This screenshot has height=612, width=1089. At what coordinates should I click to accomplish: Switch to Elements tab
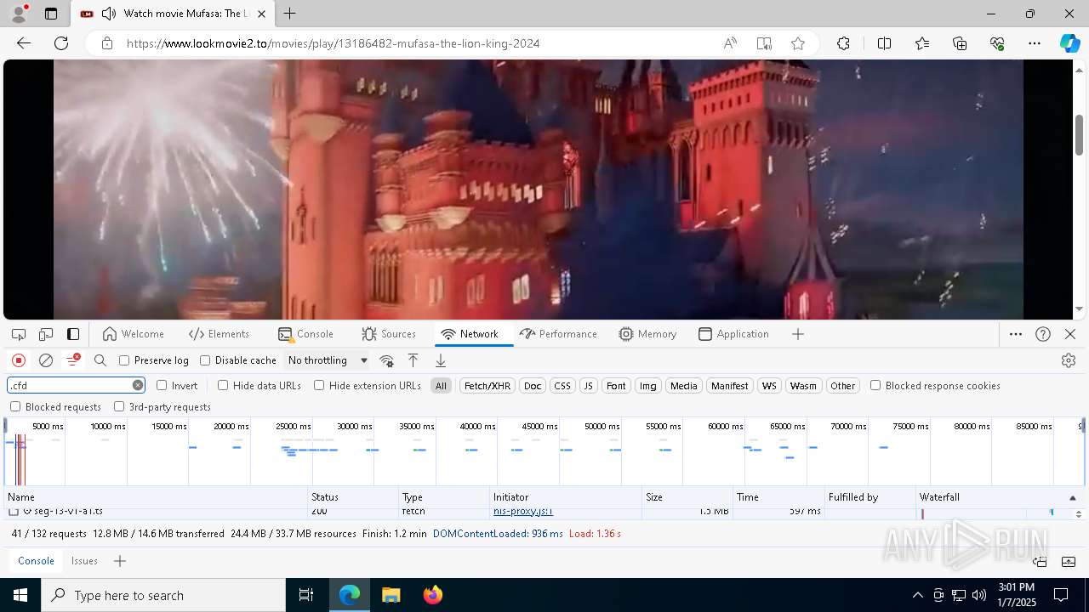[220, 334]
